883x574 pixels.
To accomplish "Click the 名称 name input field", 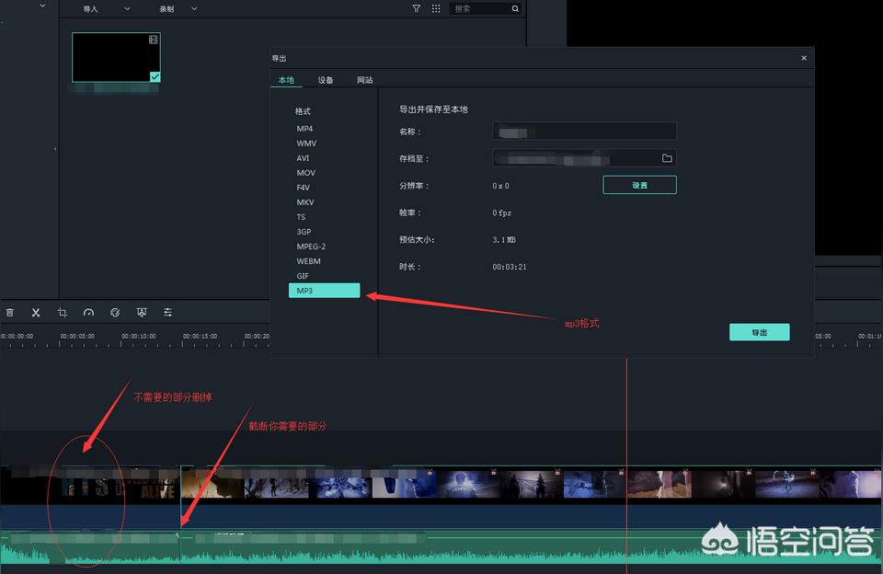I will click(x=584, y=132).
